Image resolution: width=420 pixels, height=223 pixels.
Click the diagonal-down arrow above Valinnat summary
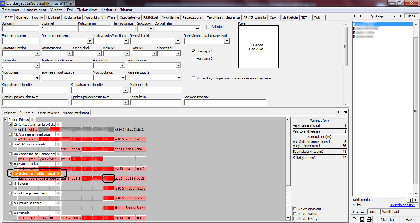point(345,113)
